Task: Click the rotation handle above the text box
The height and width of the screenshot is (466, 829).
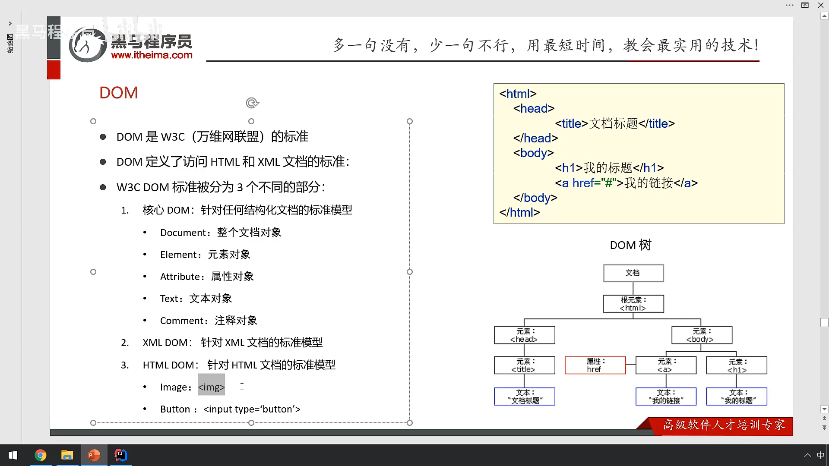Action: click(252, 103)
